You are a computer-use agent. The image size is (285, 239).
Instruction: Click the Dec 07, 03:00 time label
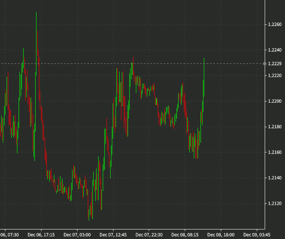pyautogui.click(x=77, y=235)
